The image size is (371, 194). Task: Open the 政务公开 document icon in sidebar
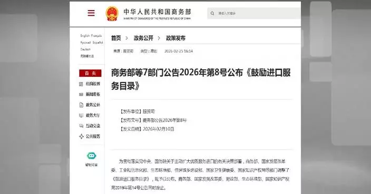pyautogui.click(x=81, y=105)
